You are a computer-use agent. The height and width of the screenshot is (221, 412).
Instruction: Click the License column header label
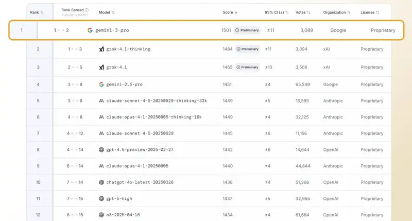(368, 12)
